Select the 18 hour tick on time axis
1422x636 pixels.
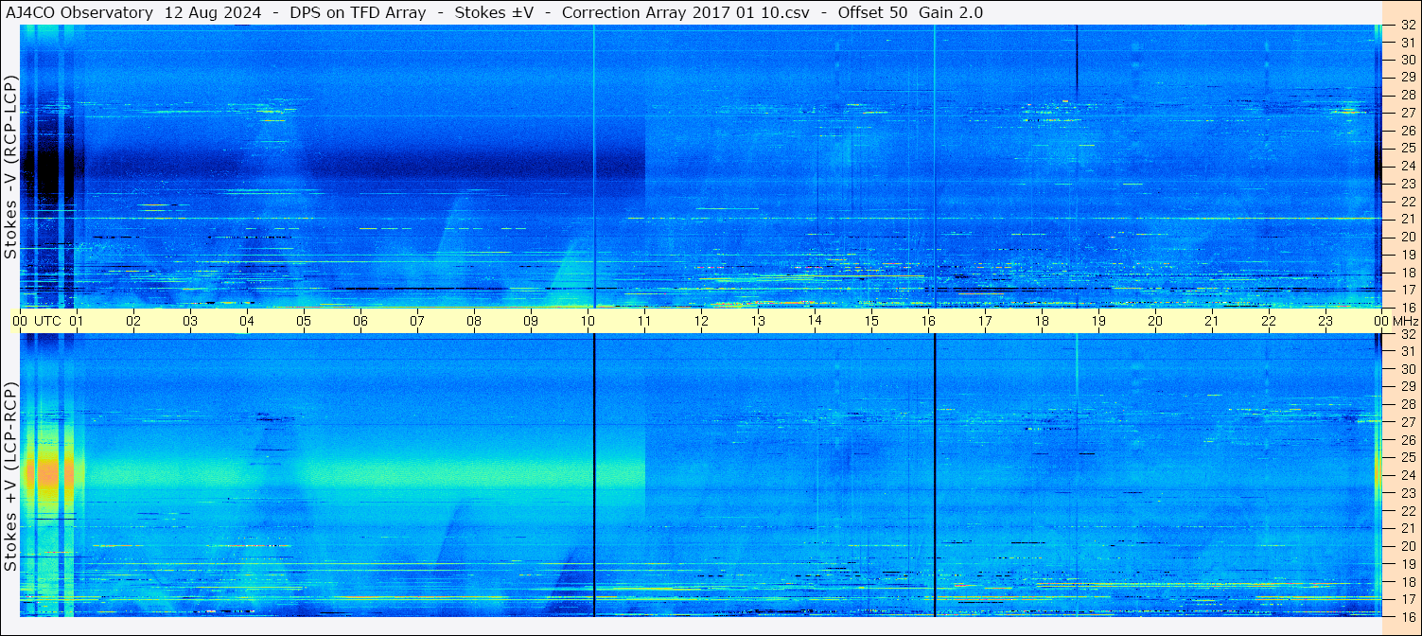click(1042, 322)
